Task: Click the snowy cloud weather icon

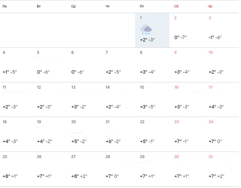Action: [146, 29]
